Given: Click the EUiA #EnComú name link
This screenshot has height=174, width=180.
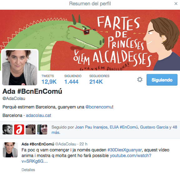Looking at the screenshot, I should tap(124, 127).
